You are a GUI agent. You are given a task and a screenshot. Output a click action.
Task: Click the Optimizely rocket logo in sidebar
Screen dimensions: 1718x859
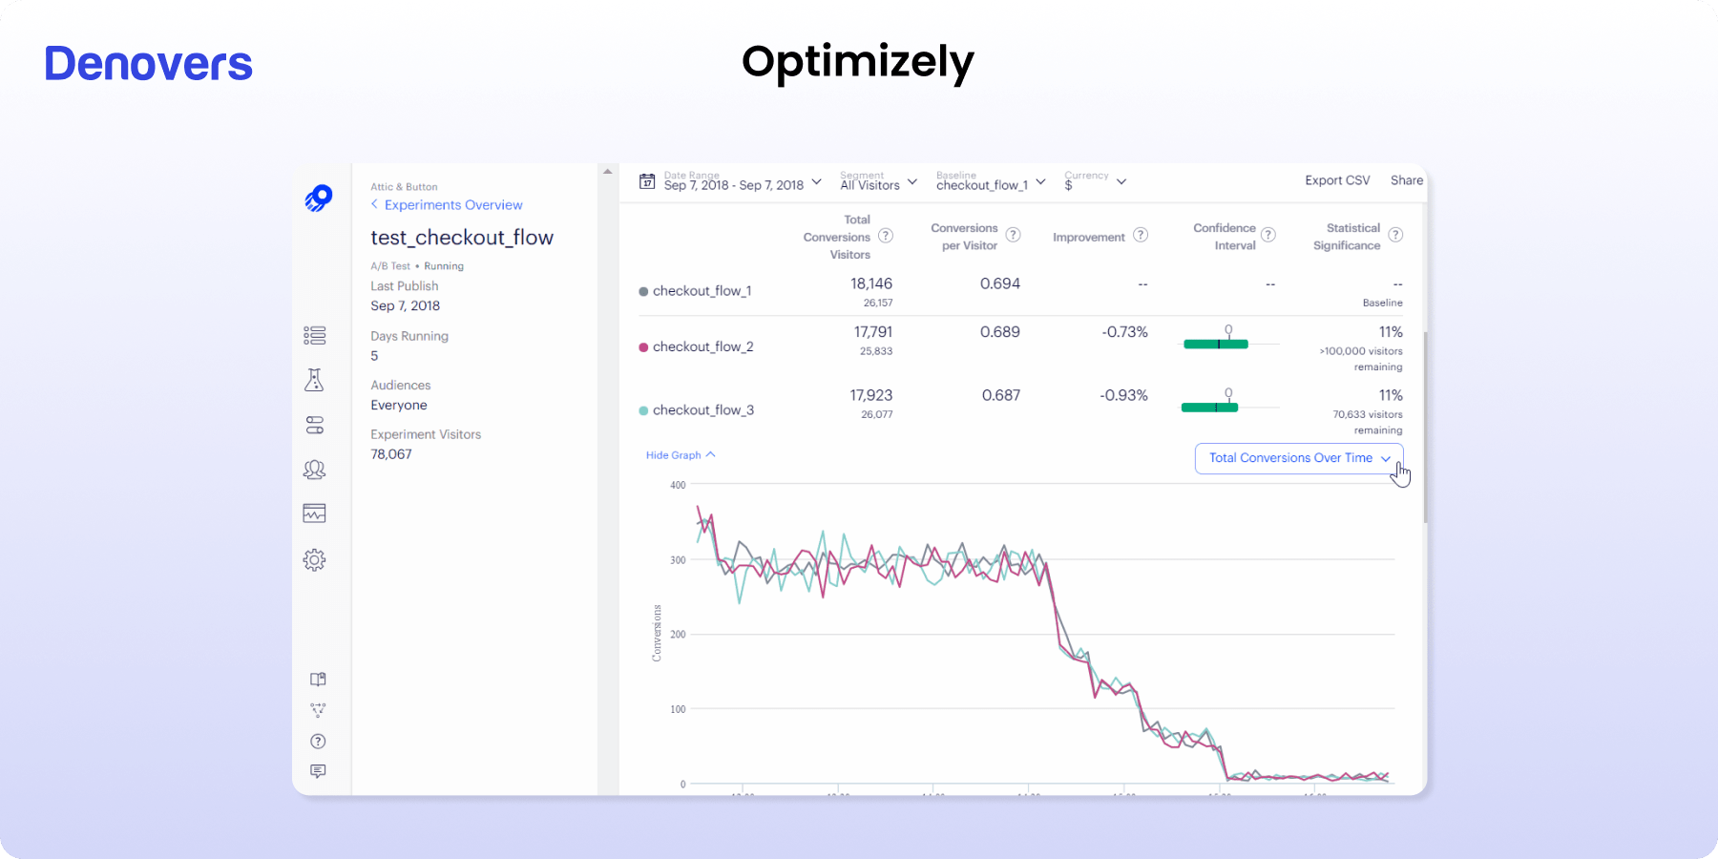319,198
